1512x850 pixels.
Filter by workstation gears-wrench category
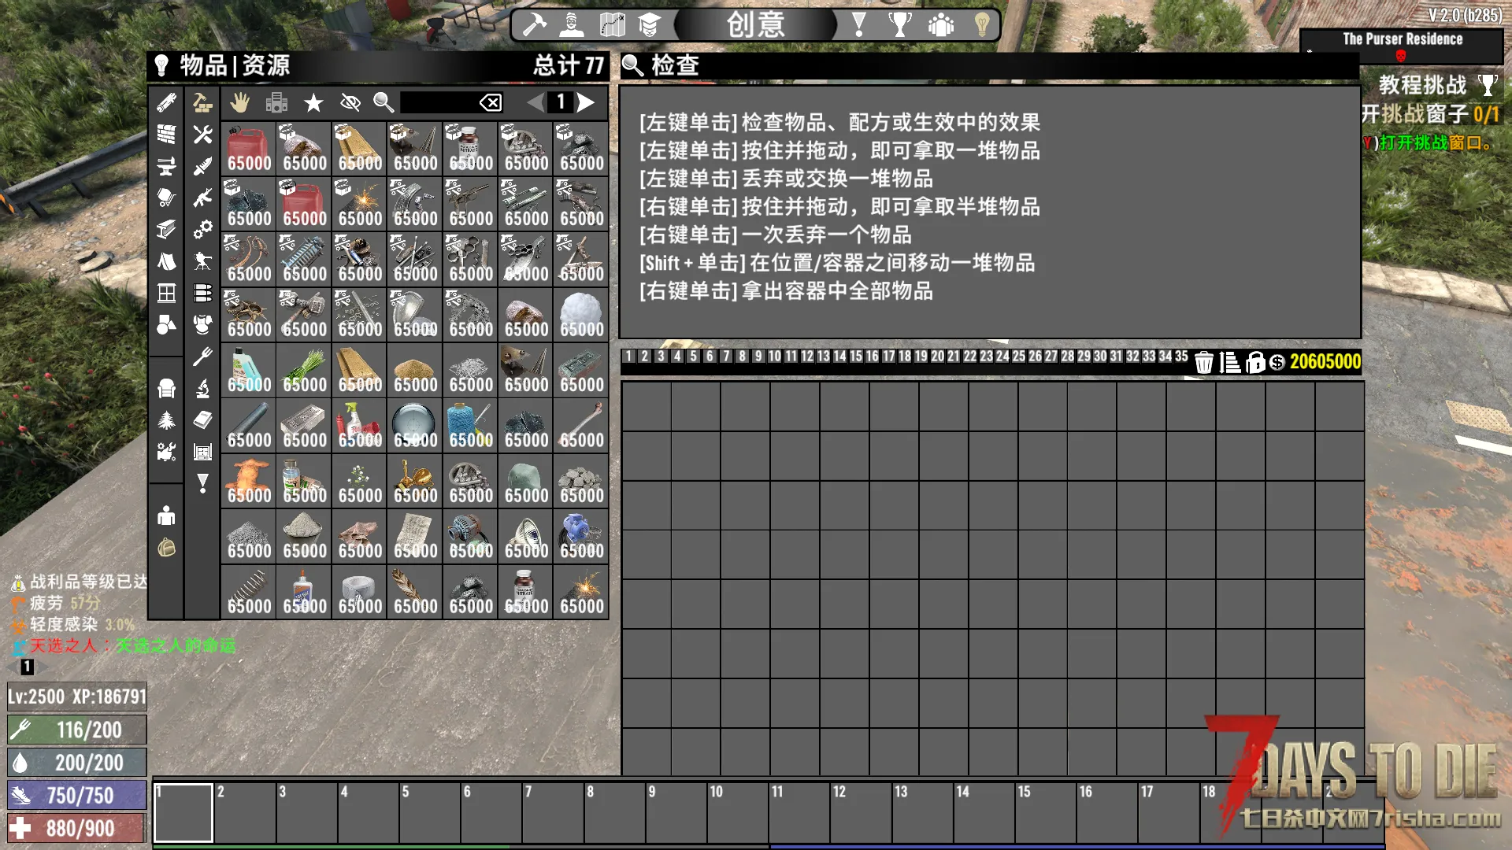tap(166, 452)
